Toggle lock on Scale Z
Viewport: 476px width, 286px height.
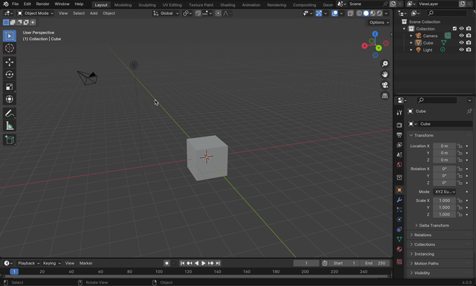point(460,215)
